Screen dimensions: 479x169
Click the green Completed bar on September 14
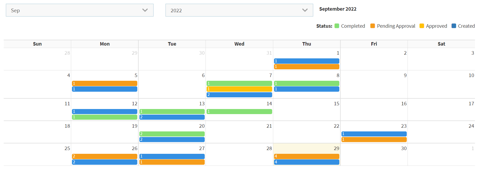pos(239,111)
